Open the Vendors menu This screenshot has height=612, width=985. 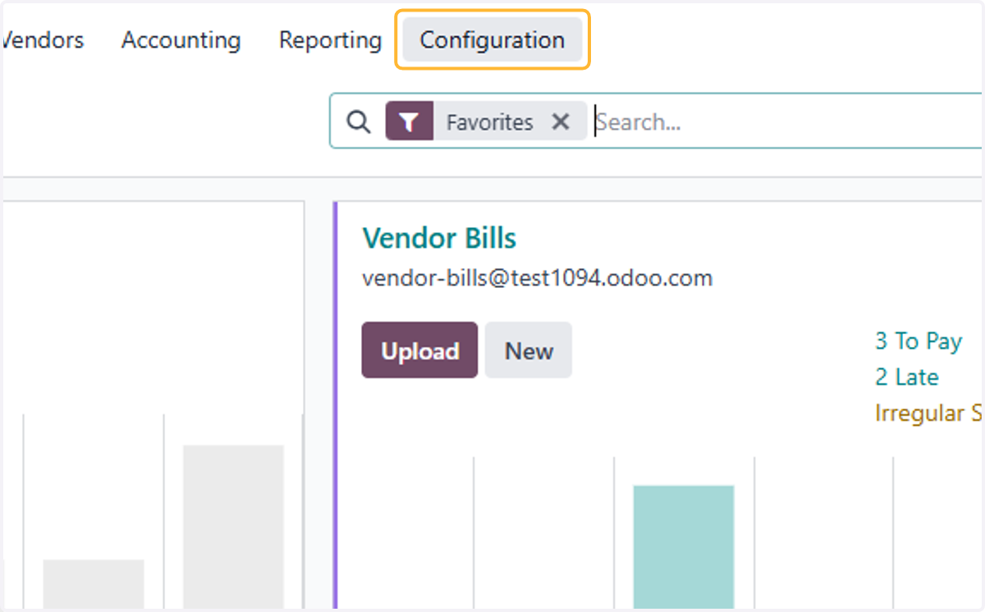click(x=43, y=40)
